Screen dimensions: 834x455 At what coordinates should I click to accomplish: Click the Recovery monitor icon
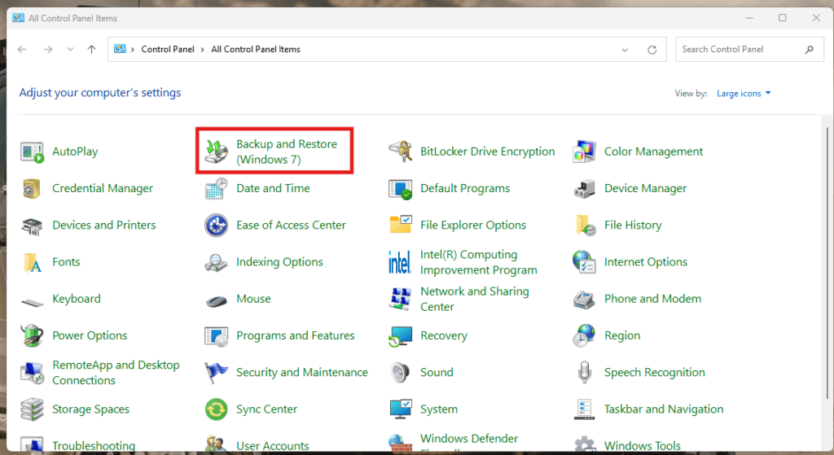coord(401,336)
